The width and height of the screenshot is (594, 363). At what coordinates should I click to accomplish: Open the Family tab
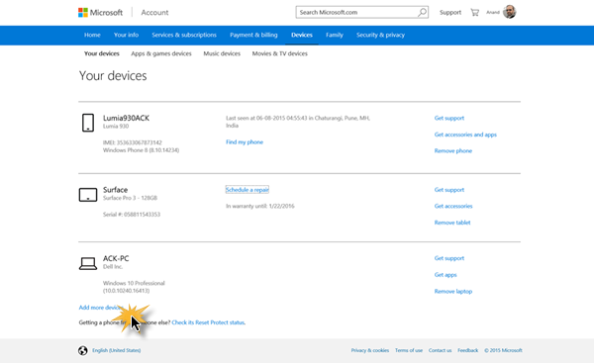pyautogui.click(x=335, y=35)
